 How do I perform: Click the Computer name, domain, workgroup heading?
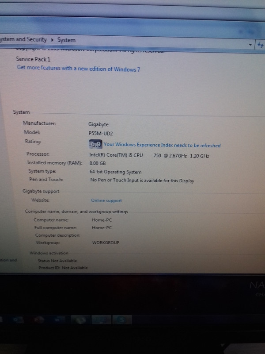(x=76, y=212)
